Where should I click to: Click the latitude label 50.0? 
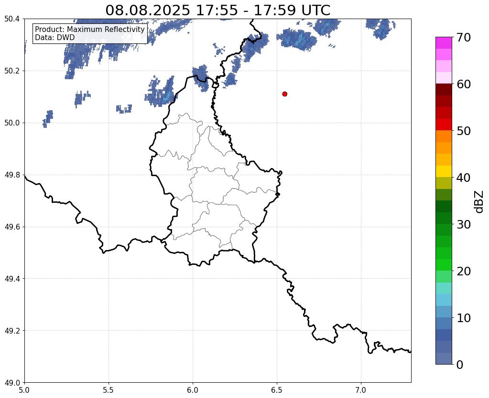(12, 123)
